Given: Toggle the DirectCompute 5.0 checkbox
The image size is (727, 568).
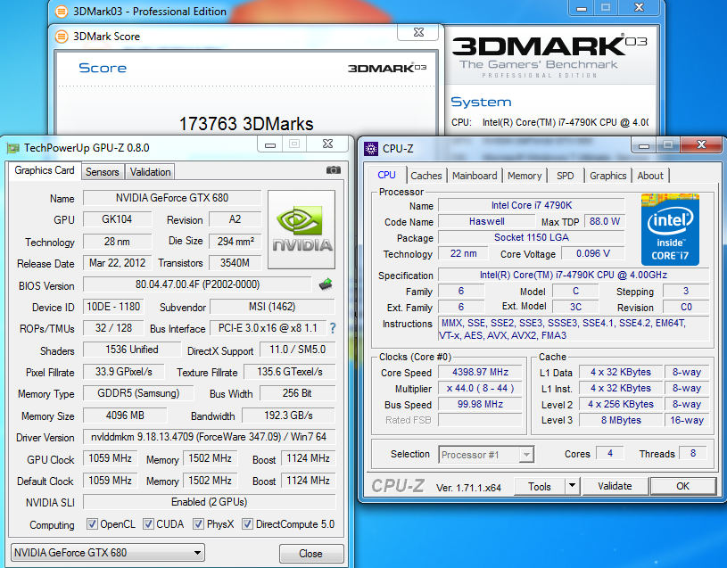Looking at the screenshot, I should pos(248,524).
